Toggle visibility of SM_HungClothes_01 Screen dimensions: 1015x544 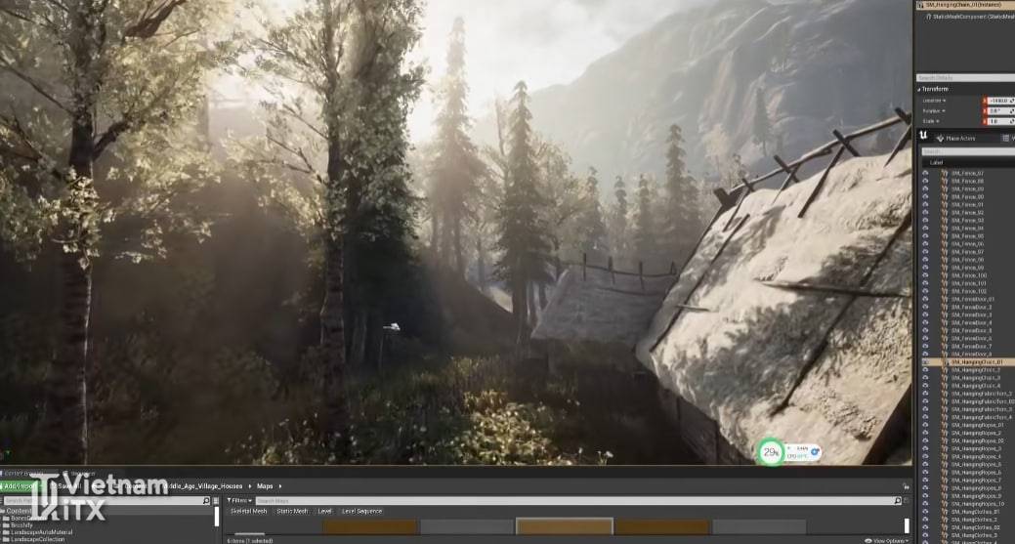pos(925,511)
